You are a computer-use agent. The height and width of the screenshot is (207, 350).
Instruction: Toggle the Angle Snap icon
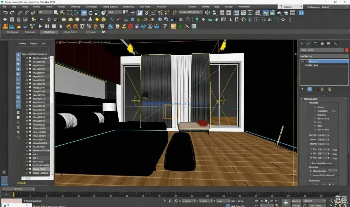[154, 13]
